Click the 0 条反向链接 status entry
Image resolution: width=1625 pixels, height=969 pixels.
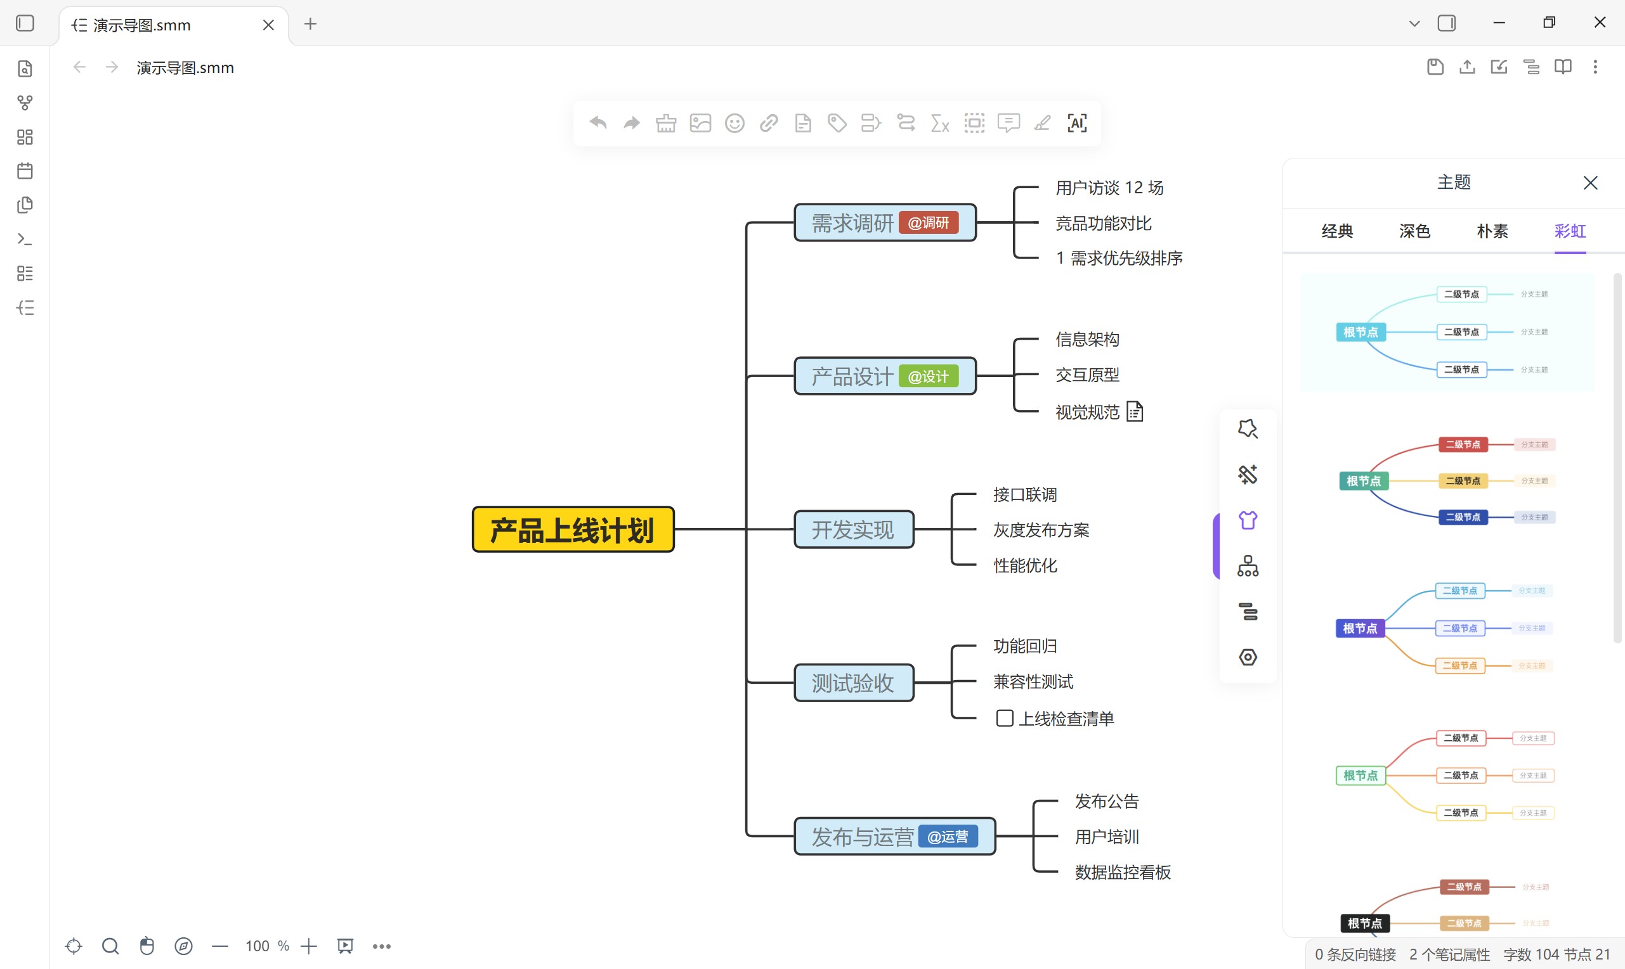click(x=1355, y=954)
